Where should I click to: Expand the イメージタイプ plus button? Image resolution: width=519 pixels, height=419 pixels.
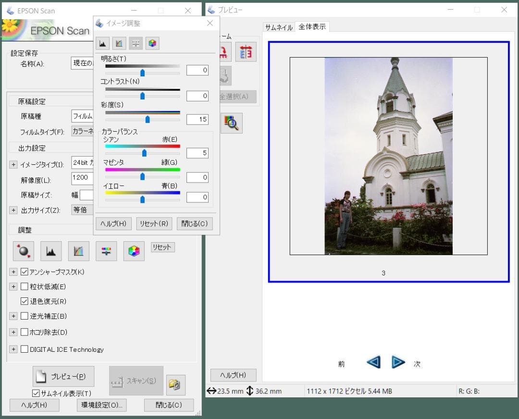pos(13,165)
